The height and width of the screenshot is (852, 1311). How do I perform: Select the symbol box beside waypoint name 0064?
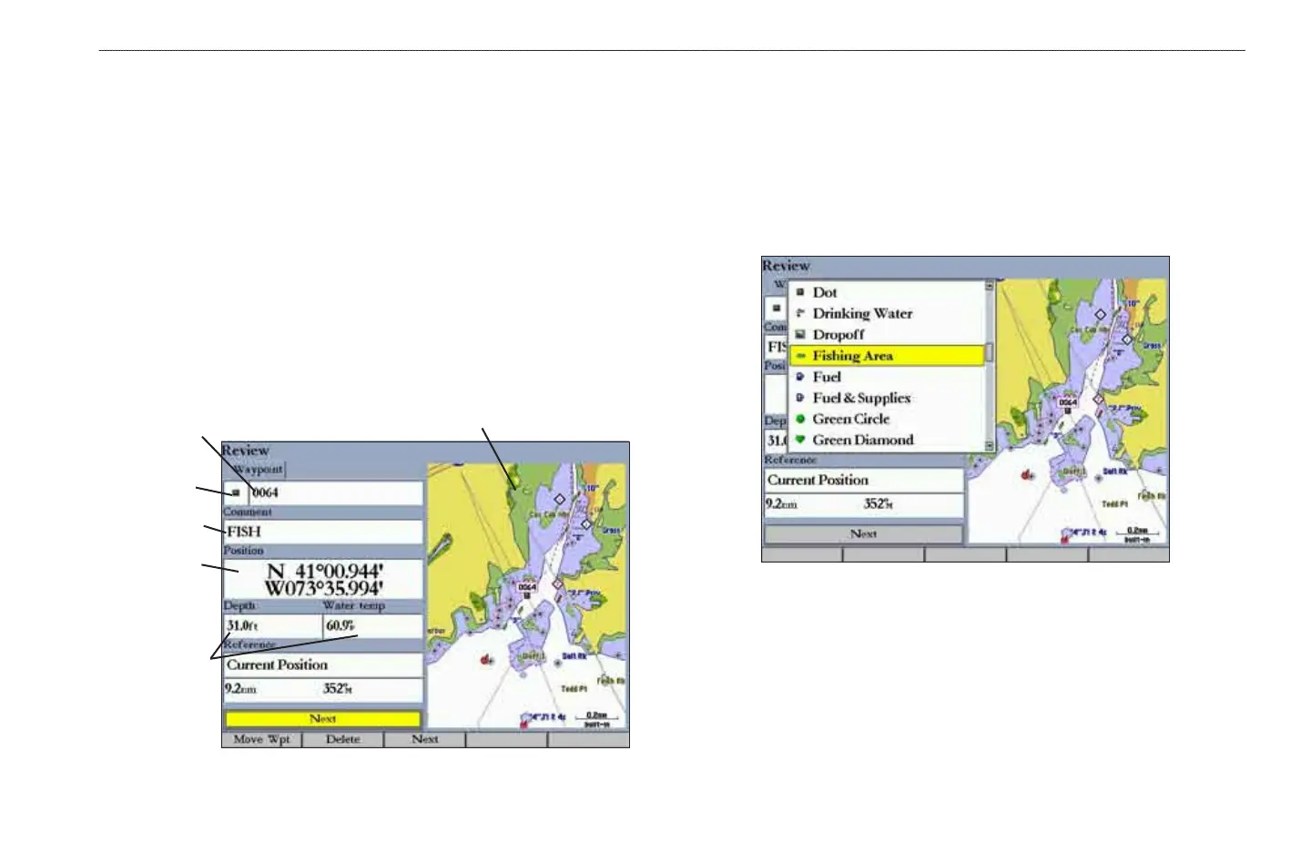235,492
